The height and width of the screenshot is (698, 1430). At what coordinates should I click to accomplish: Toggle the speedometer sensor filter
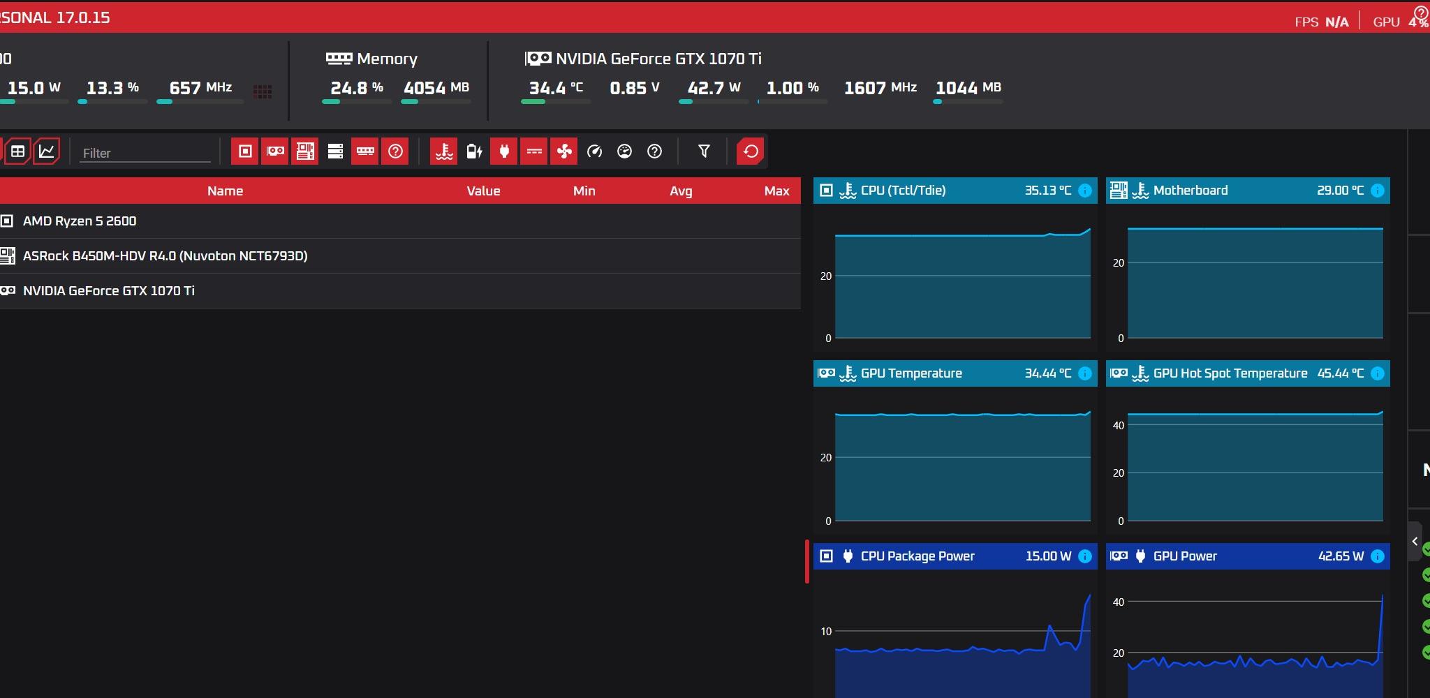(594, 151)
